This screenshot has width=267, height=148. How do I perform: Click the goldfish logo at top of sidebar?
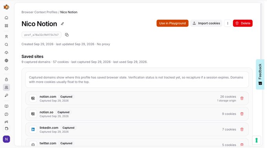[x=6, y=7]
